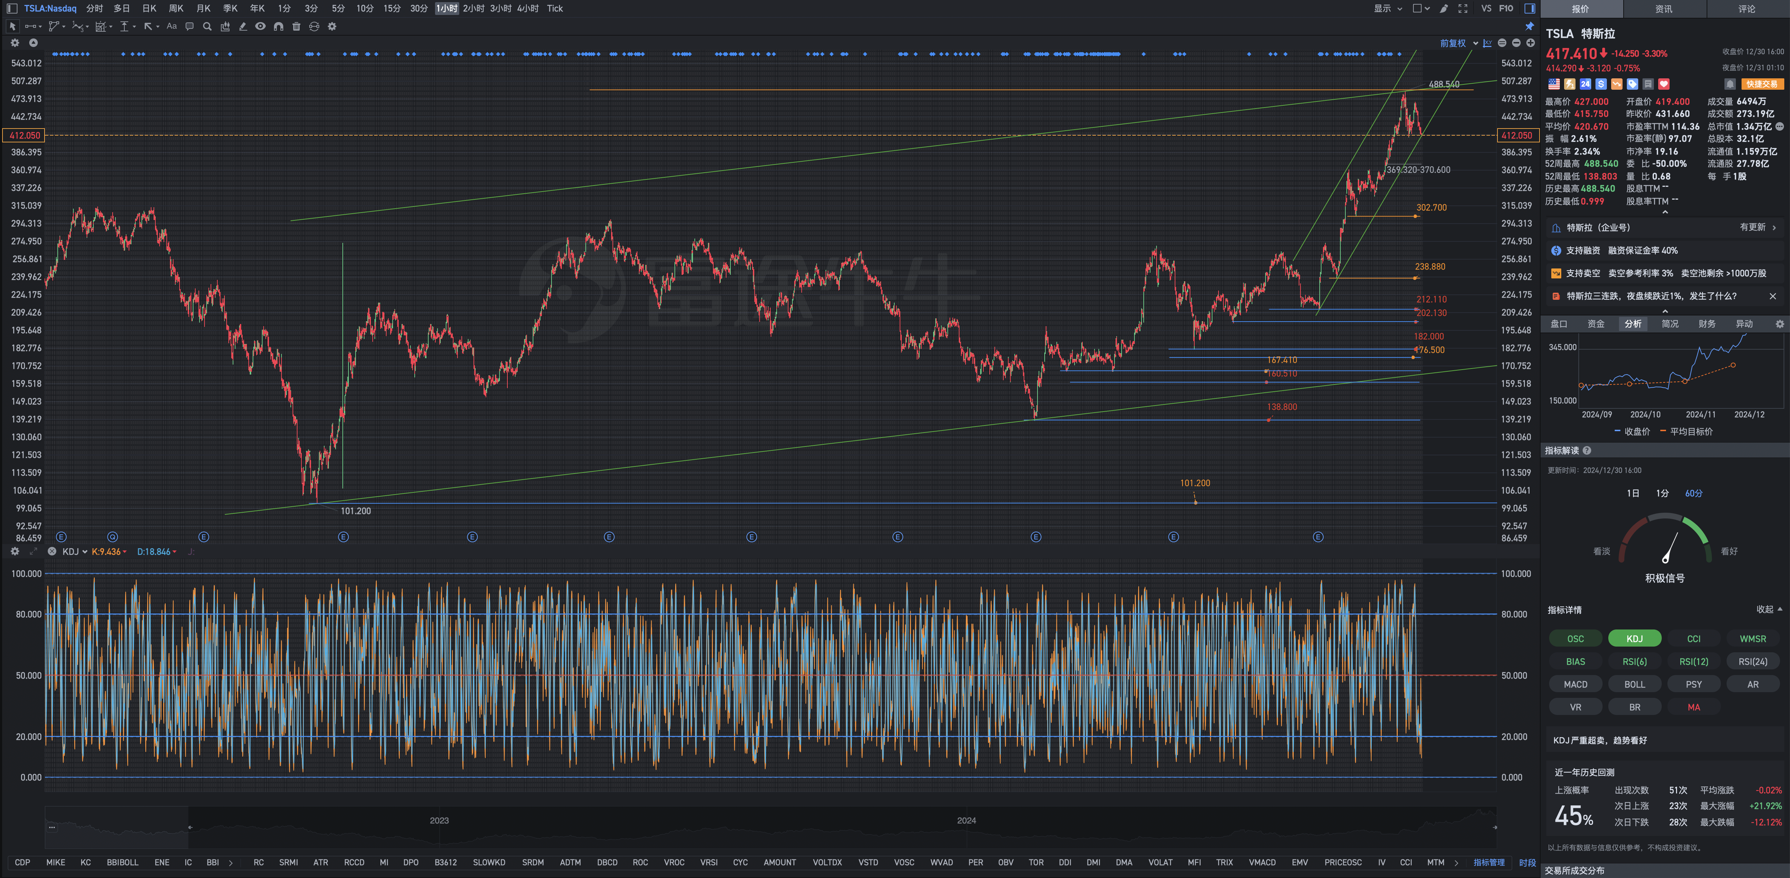
Task: Open 指标管理 indicator management
Action: pos(1489,862)
